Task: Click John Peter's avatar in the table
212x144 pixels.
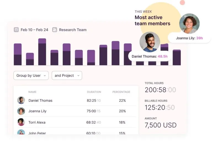Action: click(21, 132)
